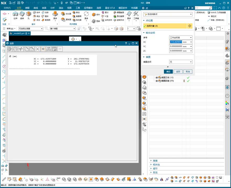The height and width of the screenshot is (188, 231).
Task: Open the 文件(F) menu
Action: tap(7, 8)
